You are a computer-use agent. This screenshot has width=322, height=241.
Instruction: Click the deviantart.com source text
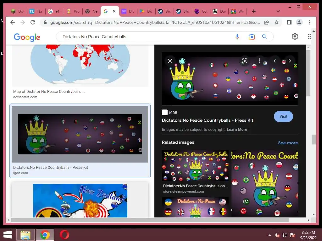[x=25, y=97]
